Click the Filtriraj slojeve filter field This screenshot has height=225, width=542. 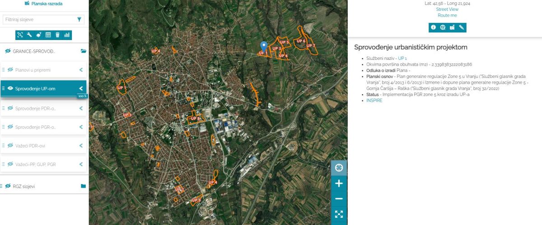[x=38, y=20]
